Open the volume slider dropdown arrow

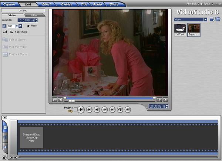[x=20, y=26]
